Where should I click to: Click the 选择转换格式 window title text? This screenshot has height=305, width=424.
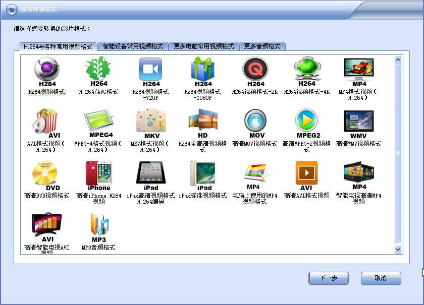click(38, 10)
